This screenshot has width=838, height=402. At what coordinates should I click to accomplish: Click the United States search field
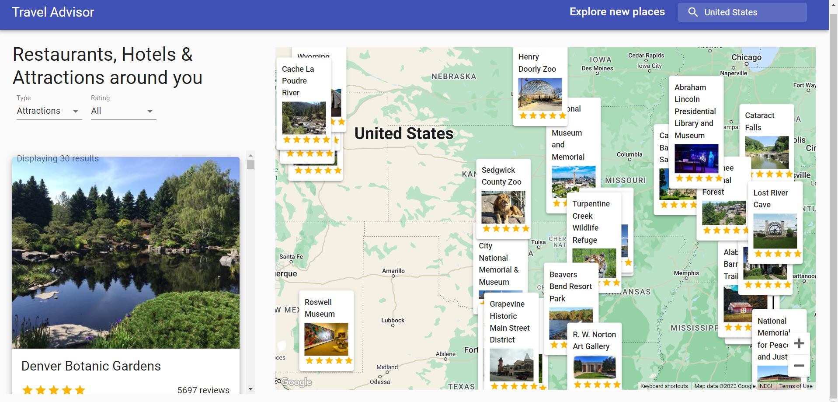pyautogui.click(x=742, y=12)
